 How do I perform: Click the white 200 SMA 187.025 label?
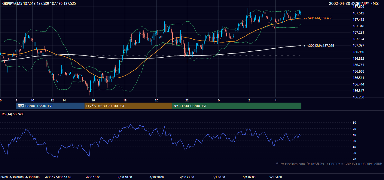319,46
